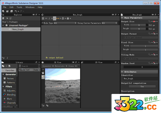The image size is (161, 113).
Task: Open the Node Type dropdown
Action: [x=65, y=23]
